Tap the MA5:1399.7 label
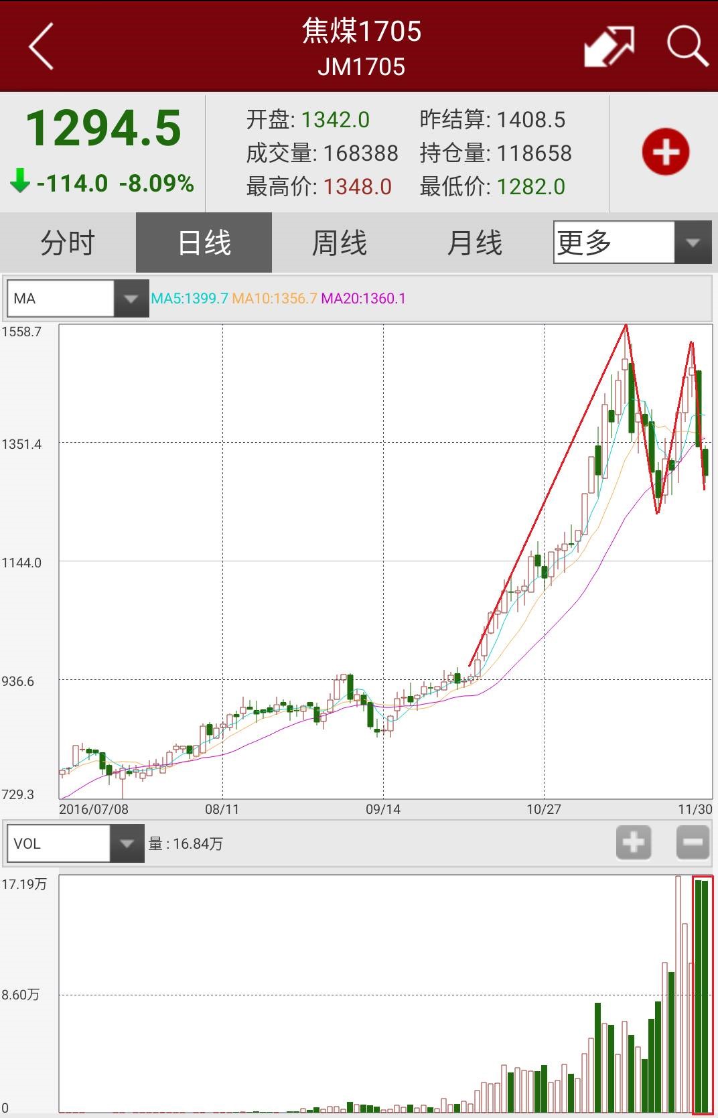The height and width of the screenshot is (1118, 718). coord(190,299)
